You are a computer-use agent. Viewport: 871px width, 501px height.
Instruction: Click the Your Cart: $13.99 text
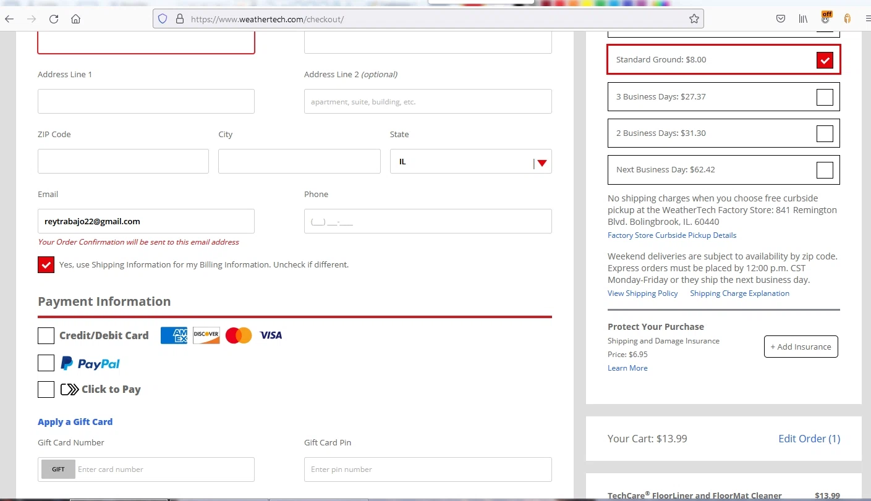click(x=647, y=439)
